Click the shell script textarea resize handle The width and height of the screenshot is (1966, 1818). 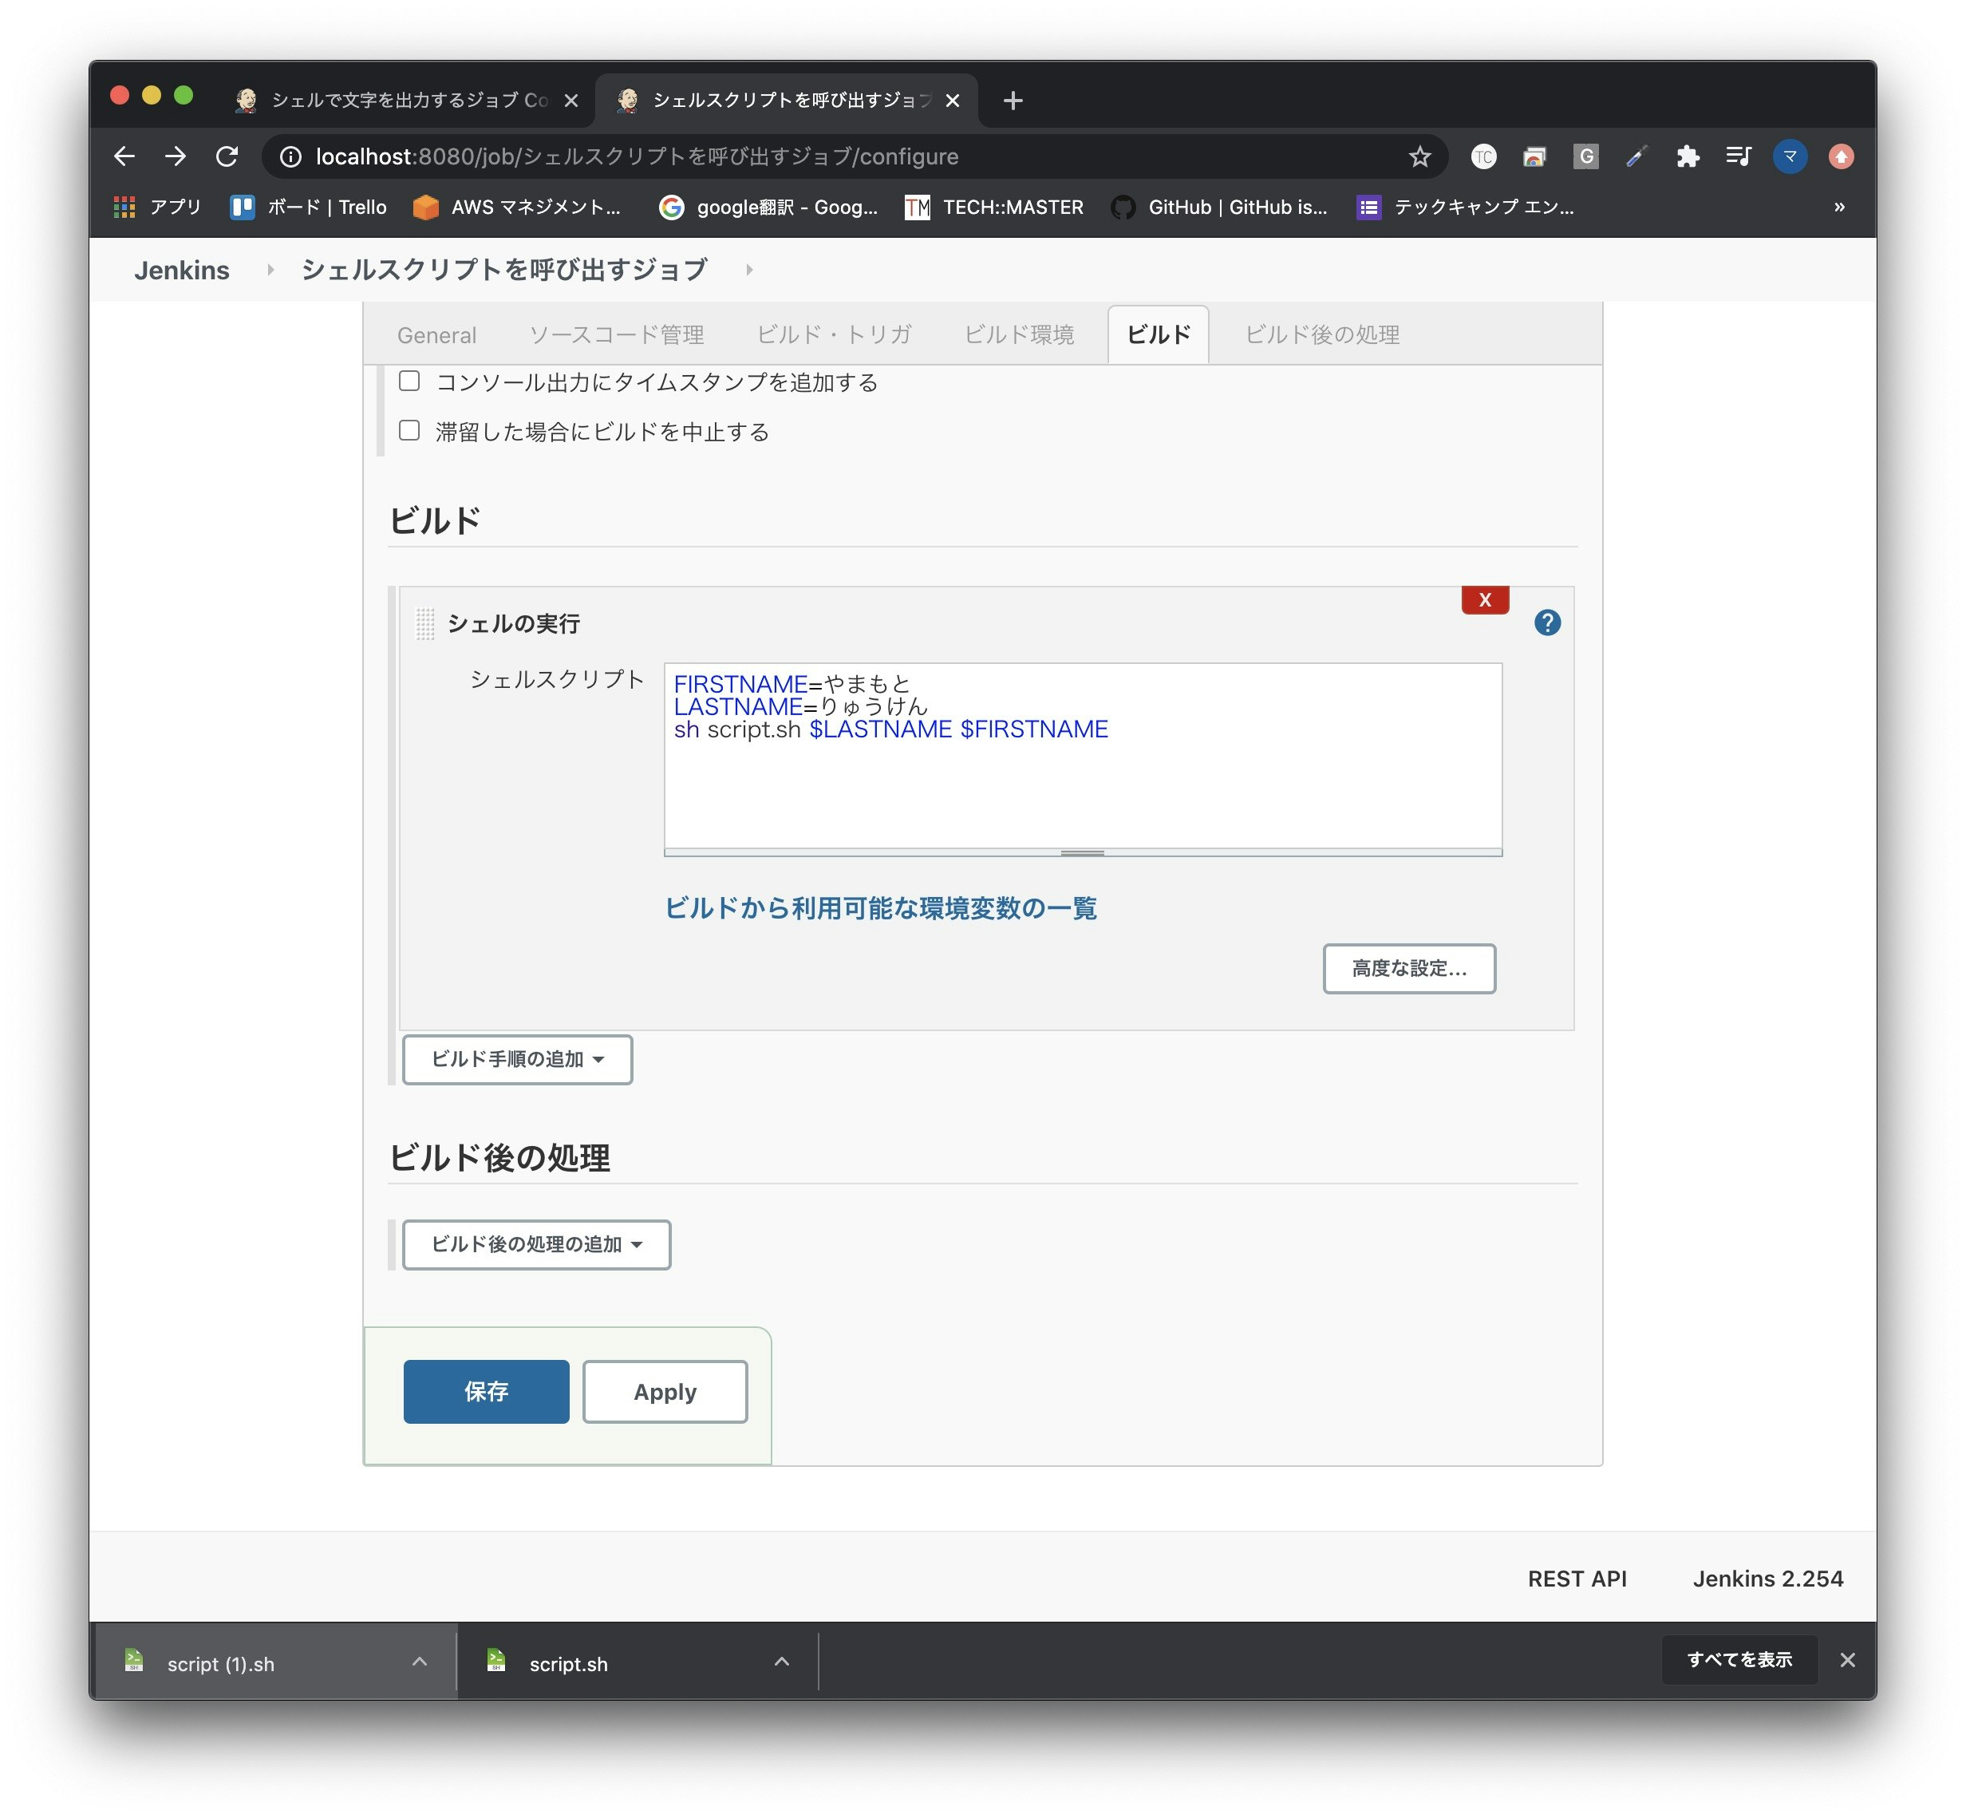point(1082,853)
